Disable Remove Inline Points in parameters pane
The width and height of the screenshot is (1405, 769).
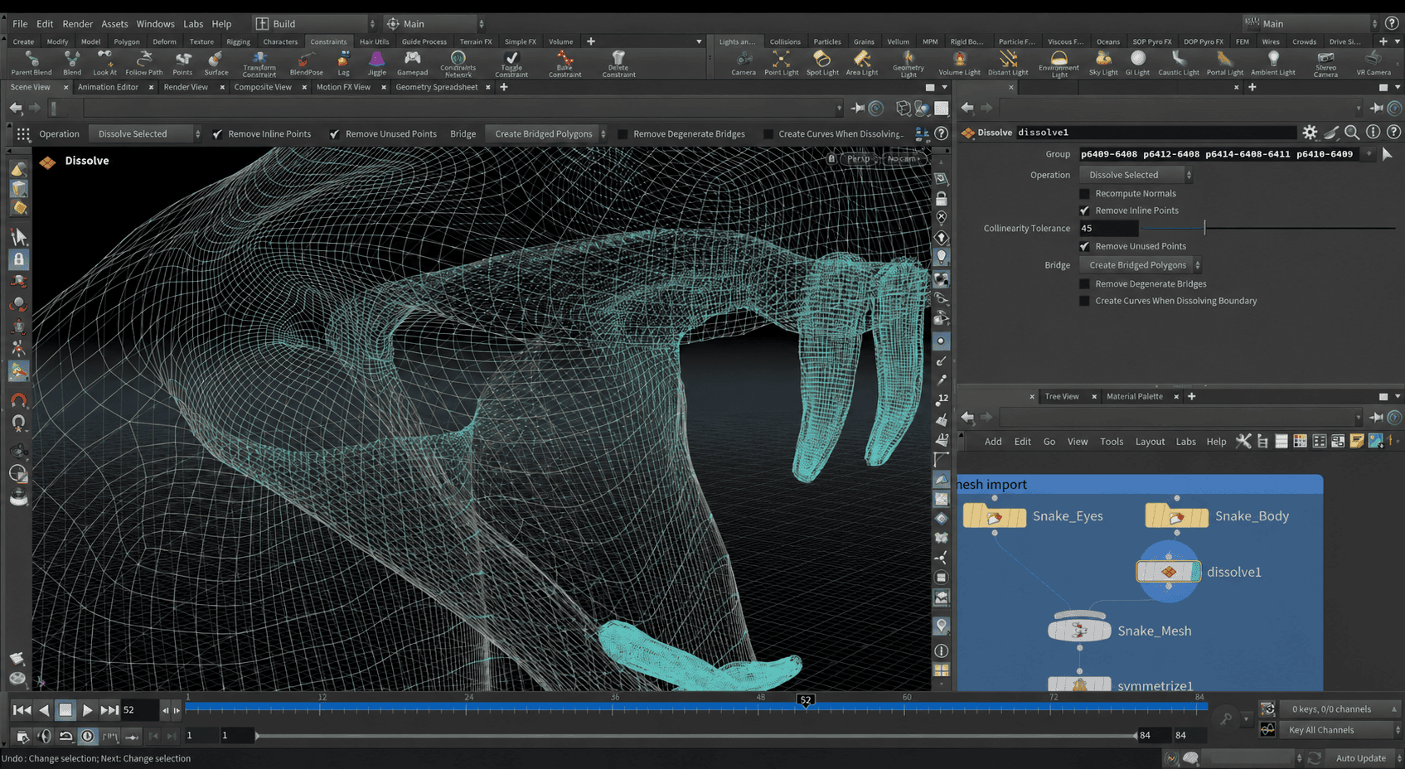1084,210
